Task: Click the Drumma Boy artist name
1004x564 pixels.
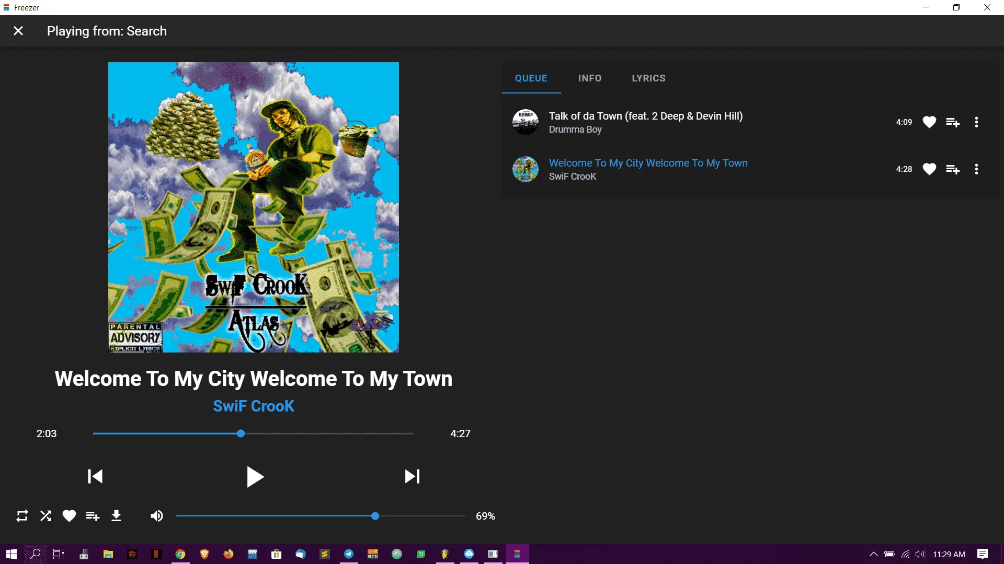Action: click(575, 130)
